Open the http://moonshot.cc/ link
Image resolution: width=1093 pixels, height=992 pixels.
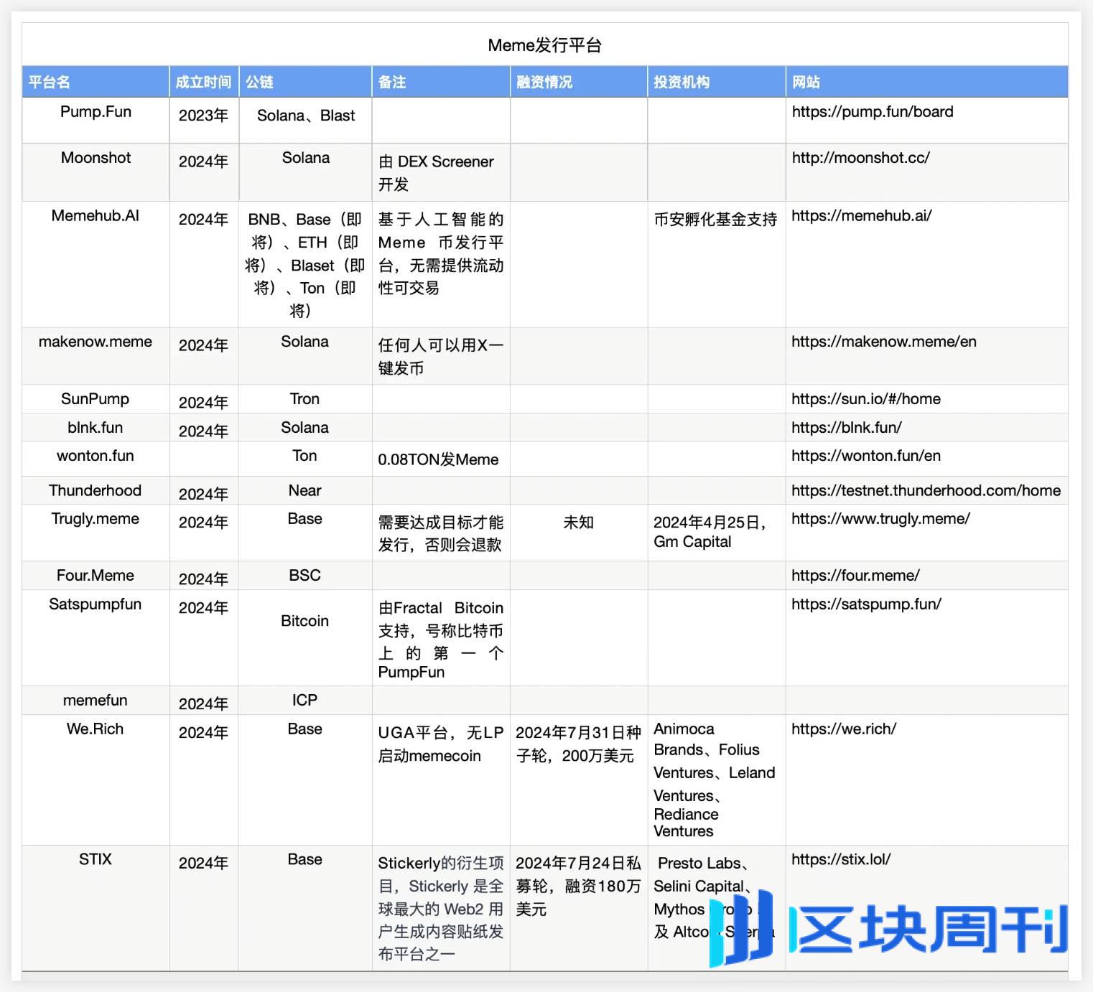pos(860,157)
